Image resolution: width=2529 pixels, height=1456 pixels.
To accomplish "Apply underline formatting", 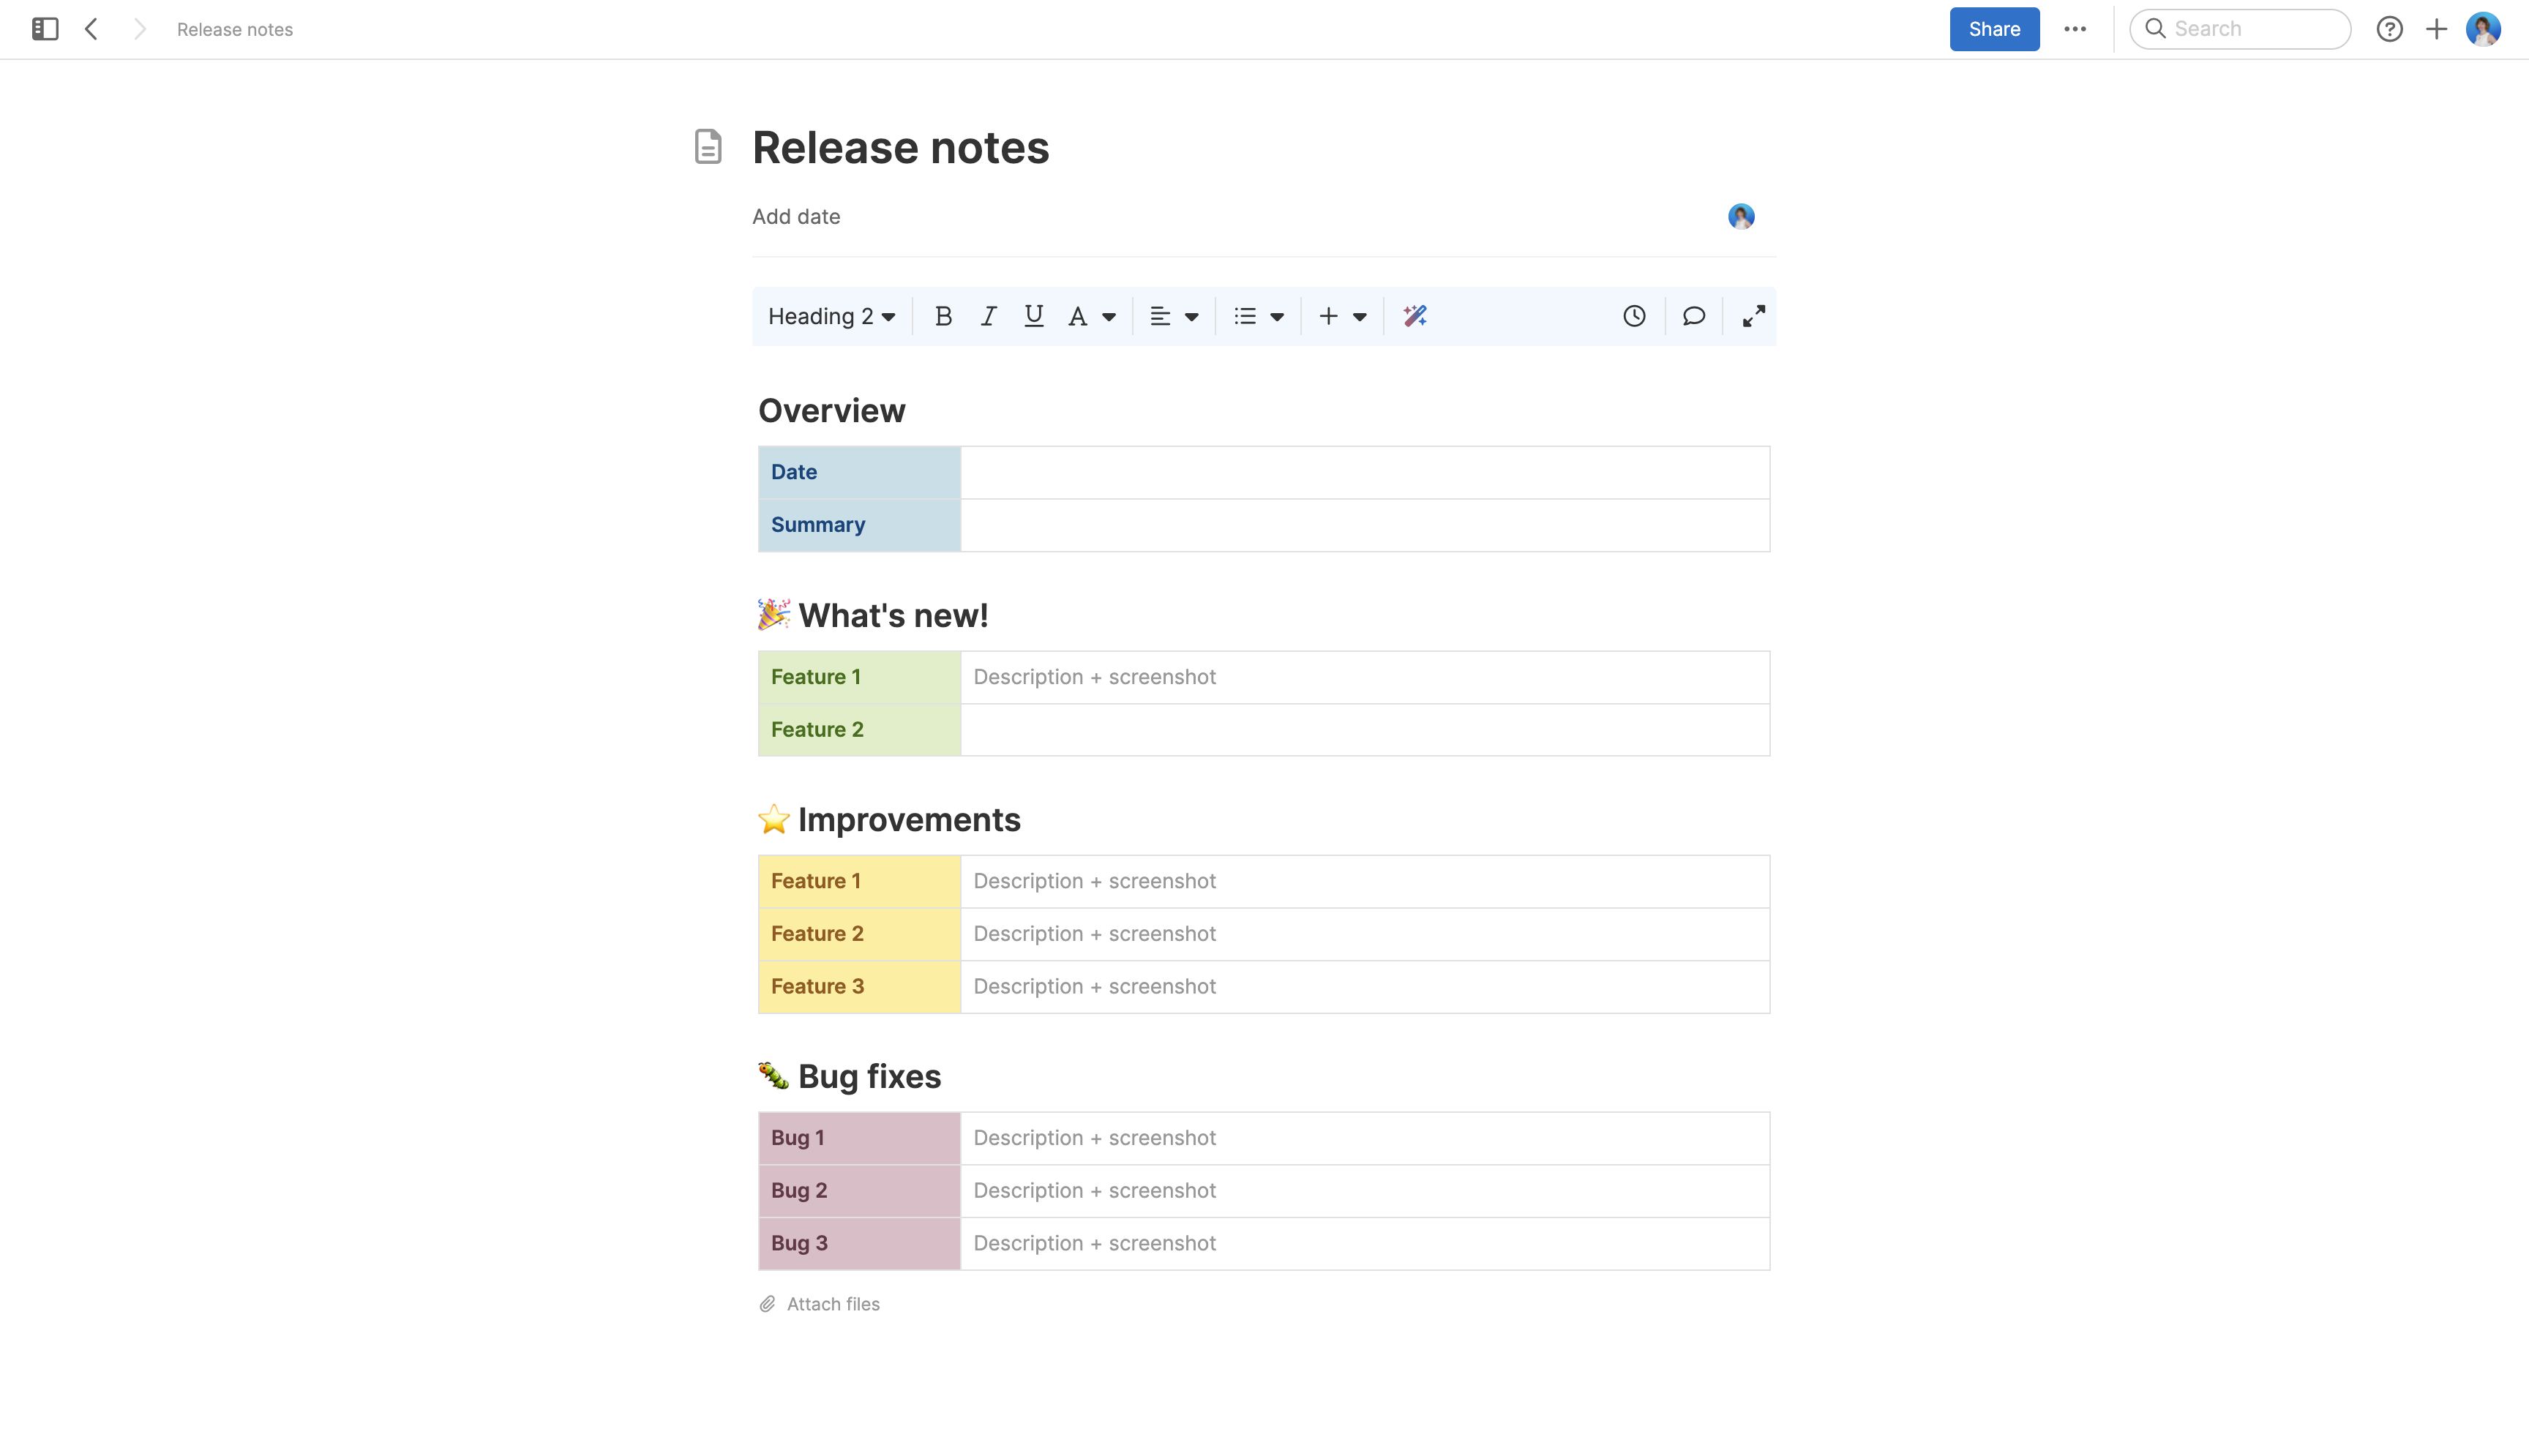I will (1033, 316).
